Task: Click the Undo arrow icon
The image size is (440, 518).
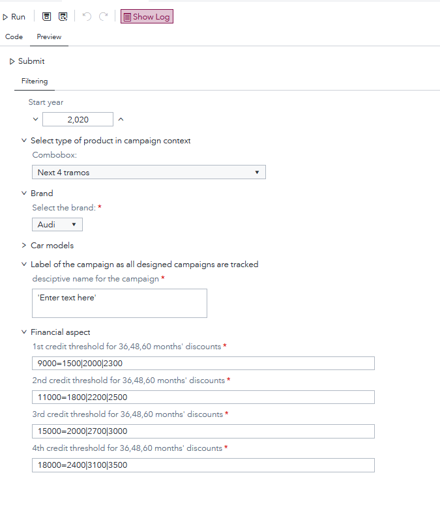Action: [x=87, y=17]
